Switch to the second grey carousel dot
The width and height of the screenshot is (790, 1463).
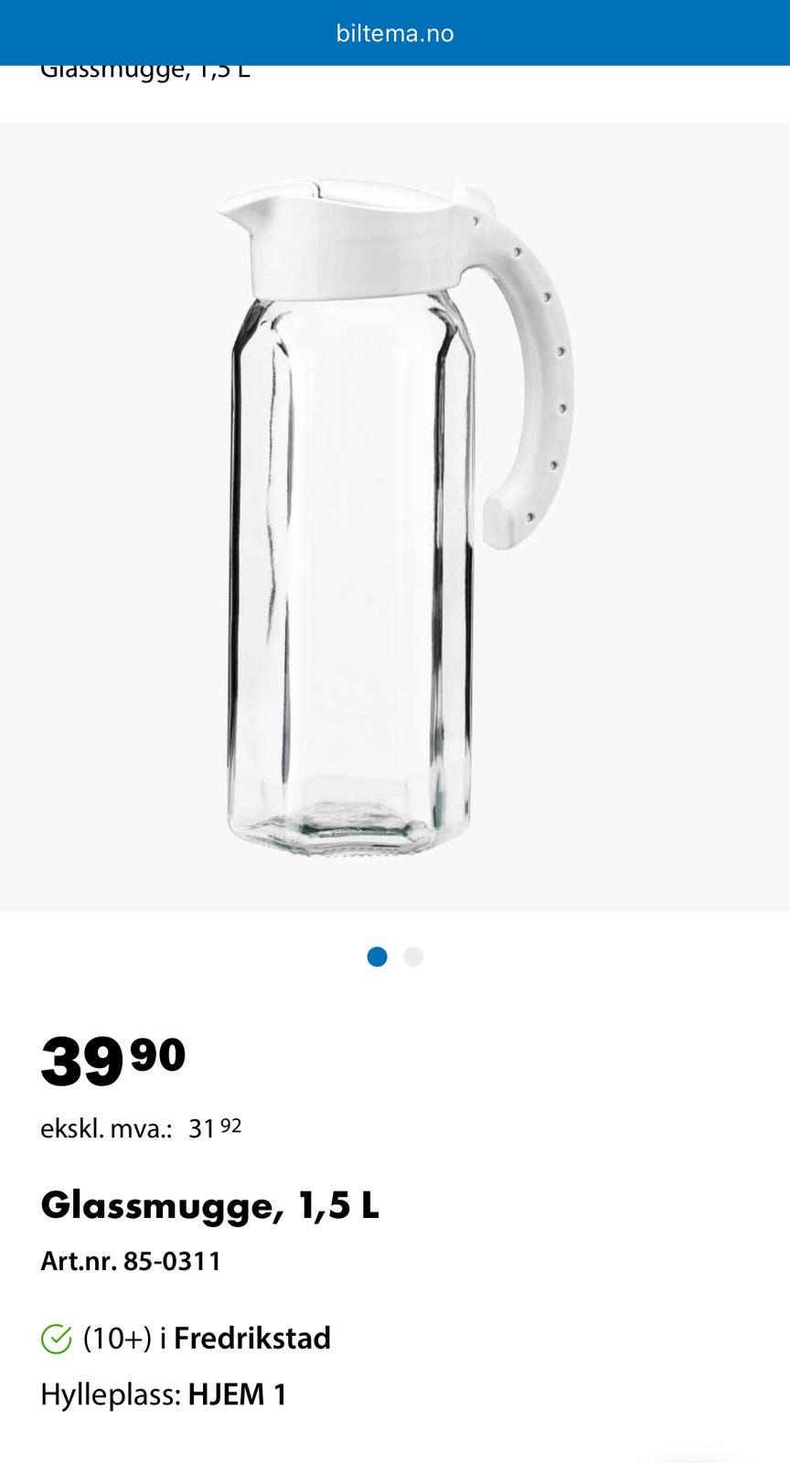(413, 956)
